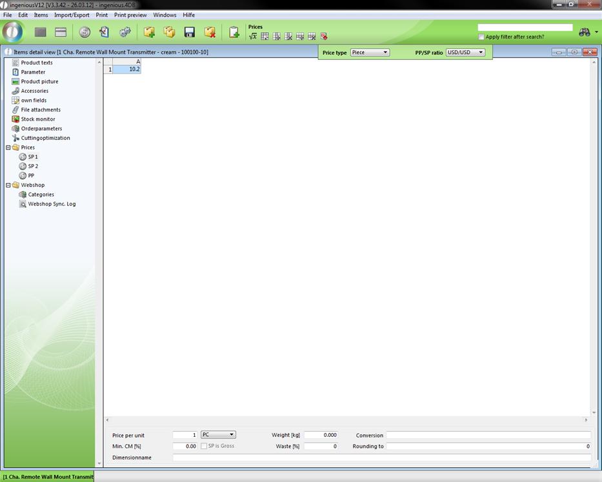Open the PP/SP ratio dropdown

pyautogui.click(x=465, y=52)
